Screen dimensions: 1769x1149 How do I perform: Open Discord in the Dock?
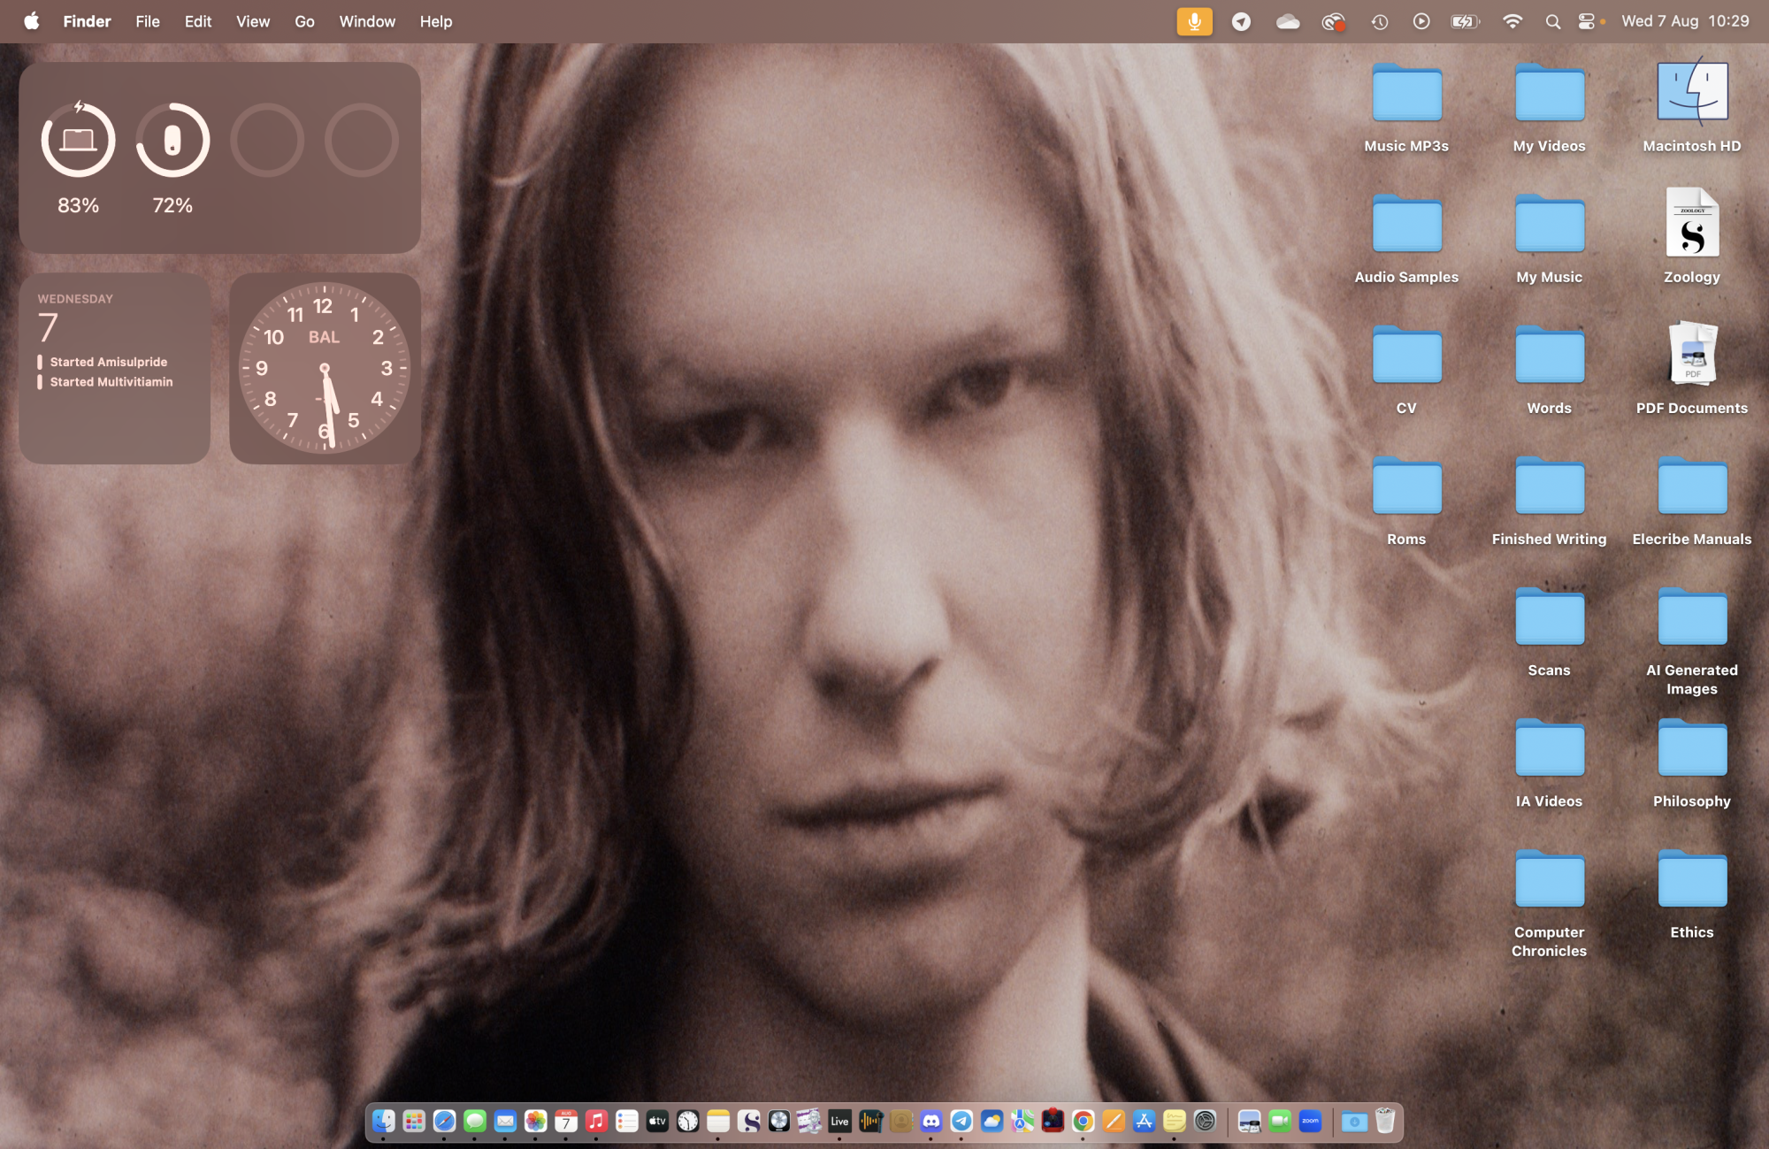(x=931, y=1122)
